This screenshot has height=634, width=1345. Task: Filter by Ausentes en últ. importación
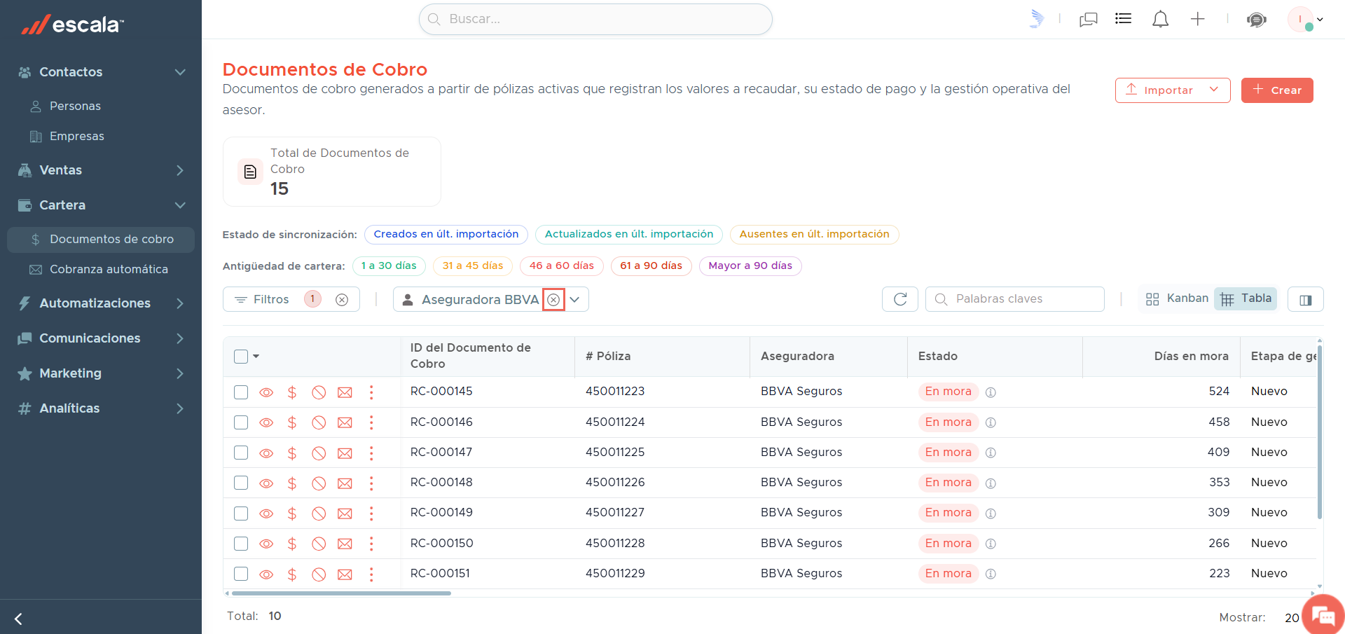(815, 234)
